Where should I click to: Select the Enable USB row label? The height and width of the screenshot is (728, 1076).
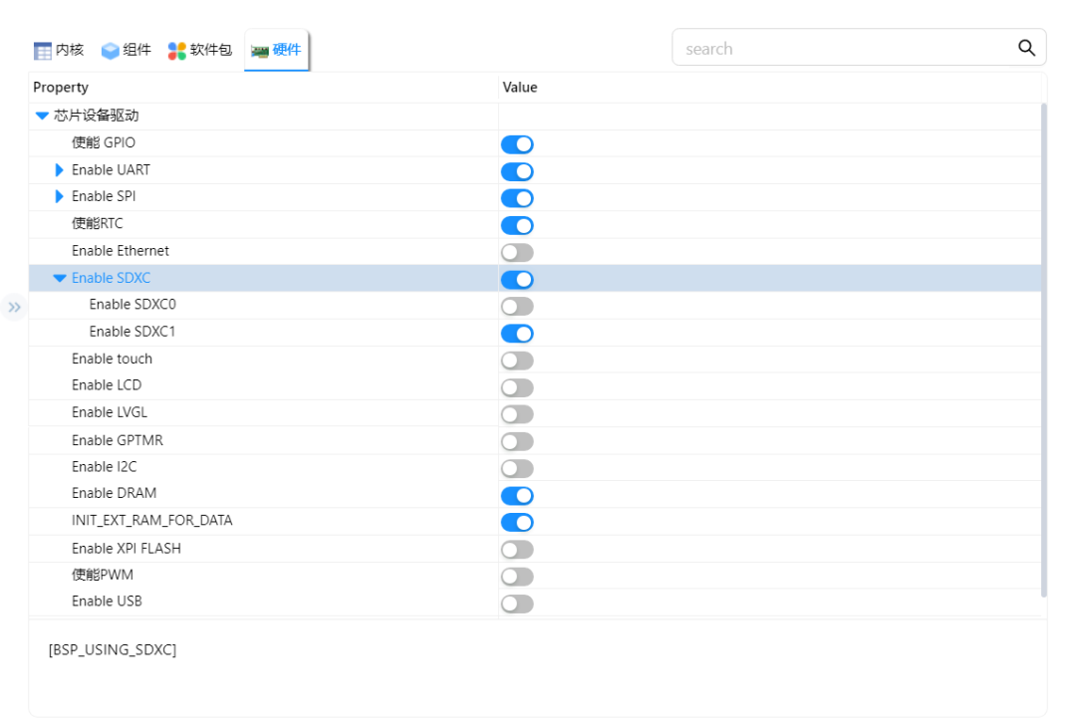[107, 602]
